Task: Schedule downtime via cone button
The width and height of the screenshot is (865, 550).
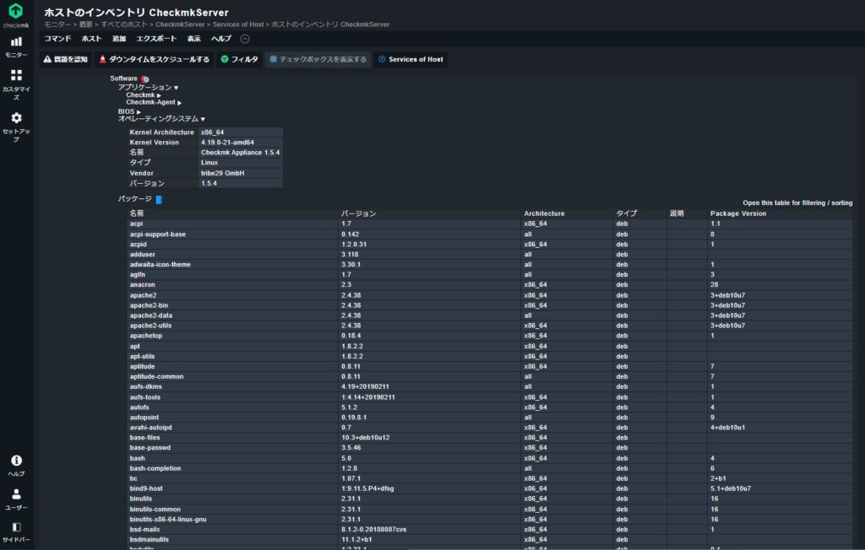Action: (154, 60)
